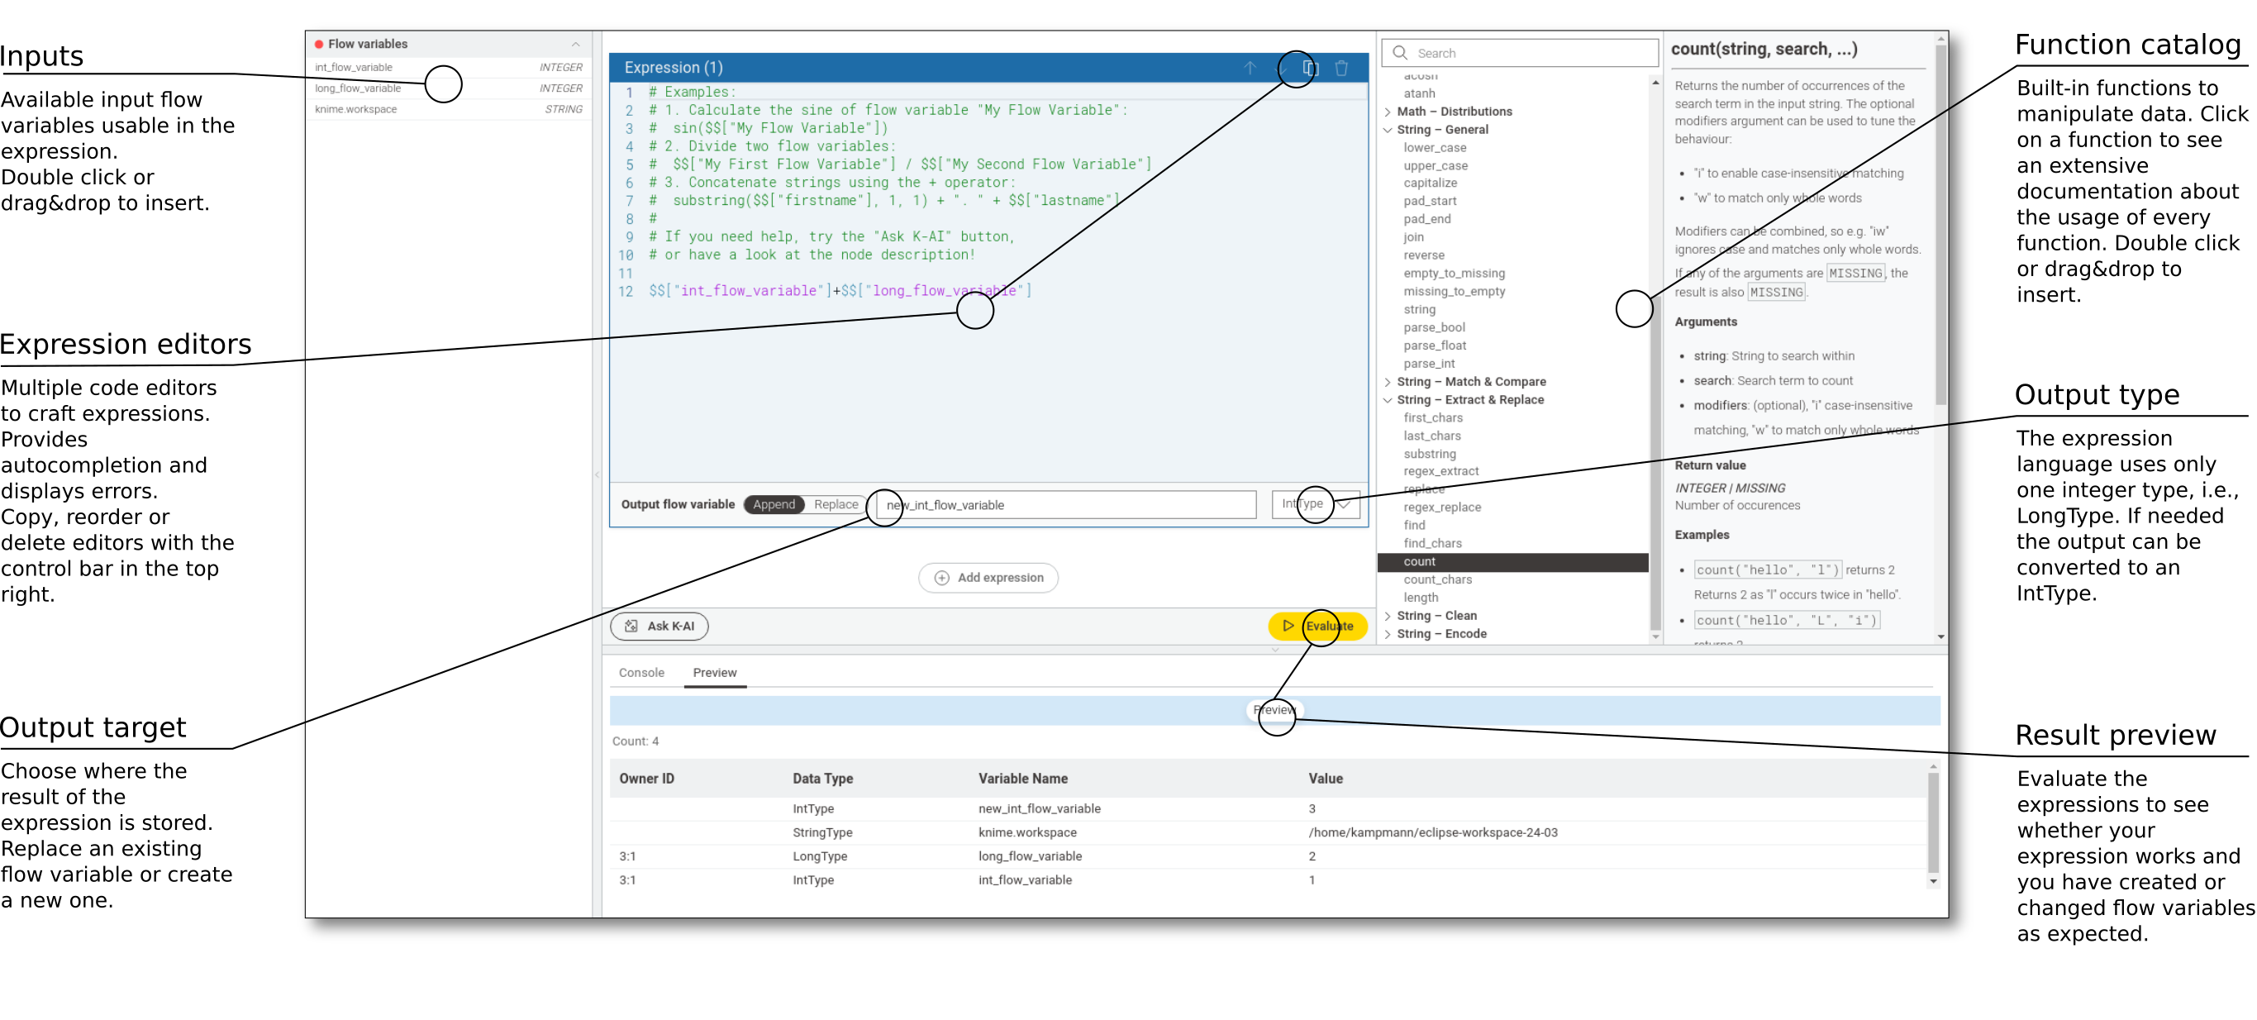Click the down arrow of the function list scrollbar
Image resolution: width=2257 pixels, height=1020 pixels.
[1655, 637]
